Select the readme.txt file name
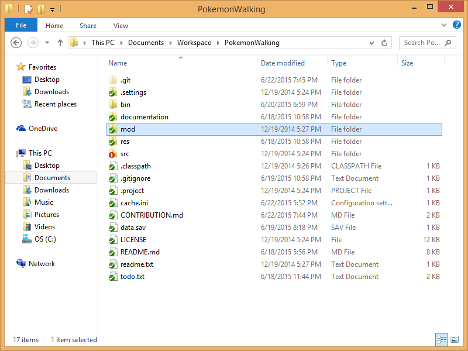Image resolution: width=468 pixels, height=351 pixels. pyautogui.click(x=137, y=264)
